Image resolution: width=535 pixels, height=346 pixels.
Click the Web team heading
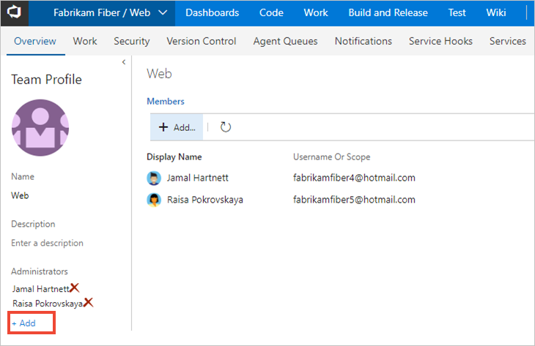tap(159, 74)
